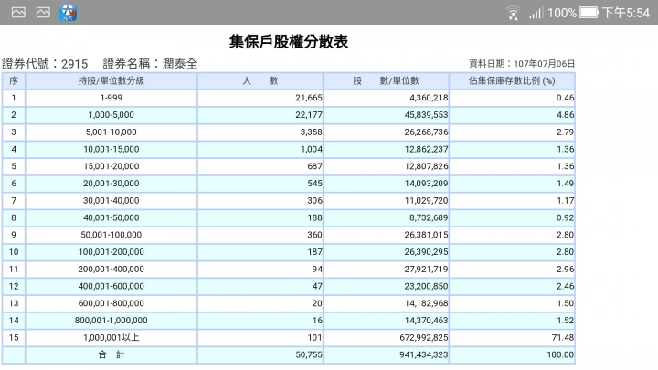The width and height of the screenshot is (658, 370).
Task: Tap the battery icon in status bar
Action: point(589,13)
